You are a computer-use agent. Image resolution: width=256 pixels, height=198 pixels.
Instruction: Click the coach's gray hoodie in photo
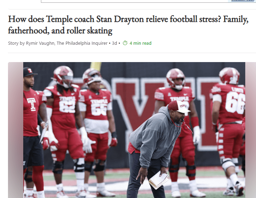(154, 136)
